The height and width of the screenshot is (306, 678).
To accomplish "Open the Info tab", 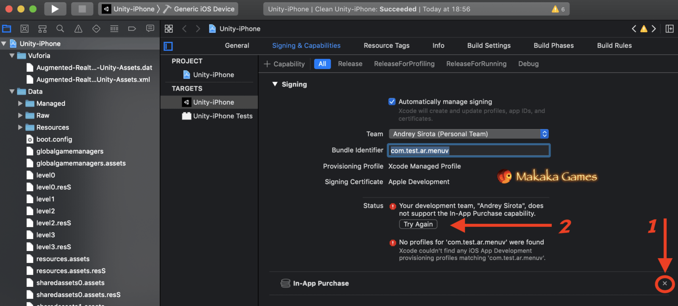I will tap(438, 45).
